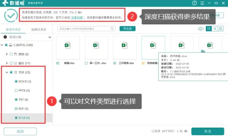Uncheck the 数据.xlsx checkbox
This screenshot has width=228, height=139.
58,63
